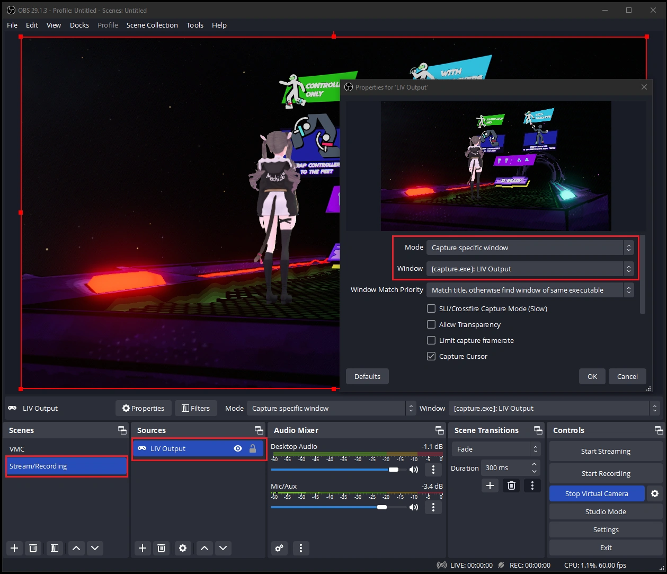Open the Scene Collection menu
The width and height of the screenshot is (667, 574).
click(x=152, y=25)
